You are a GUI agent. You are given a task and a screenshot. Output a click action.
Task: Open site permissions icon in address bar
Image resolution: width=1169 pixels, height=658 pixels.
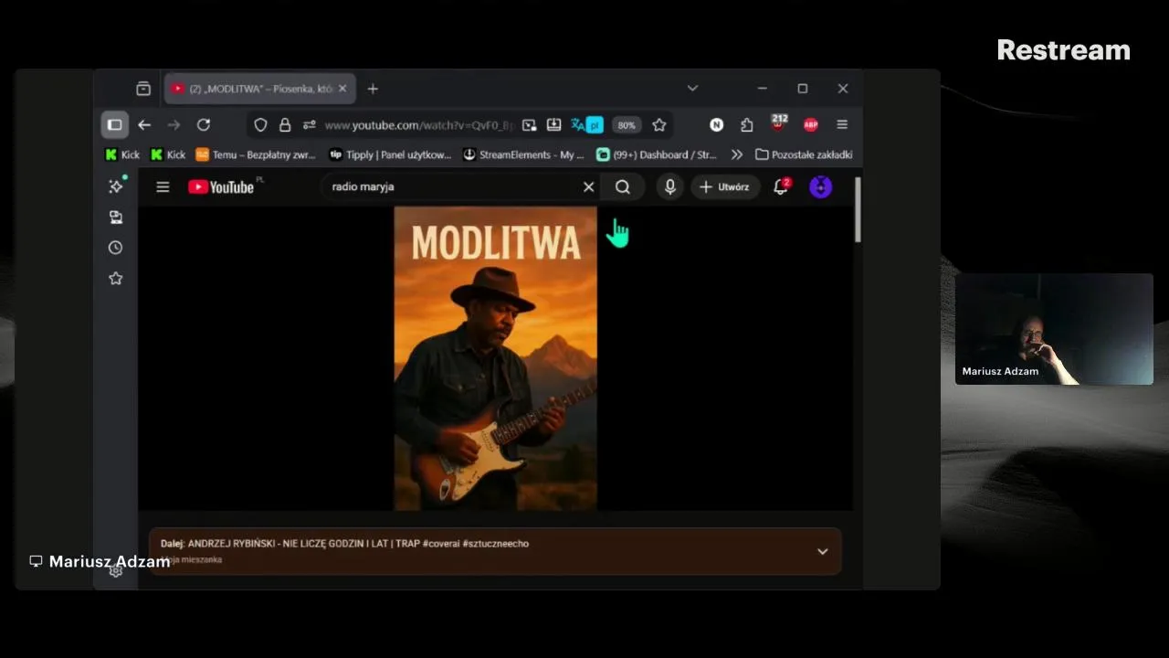click(309, 125)
